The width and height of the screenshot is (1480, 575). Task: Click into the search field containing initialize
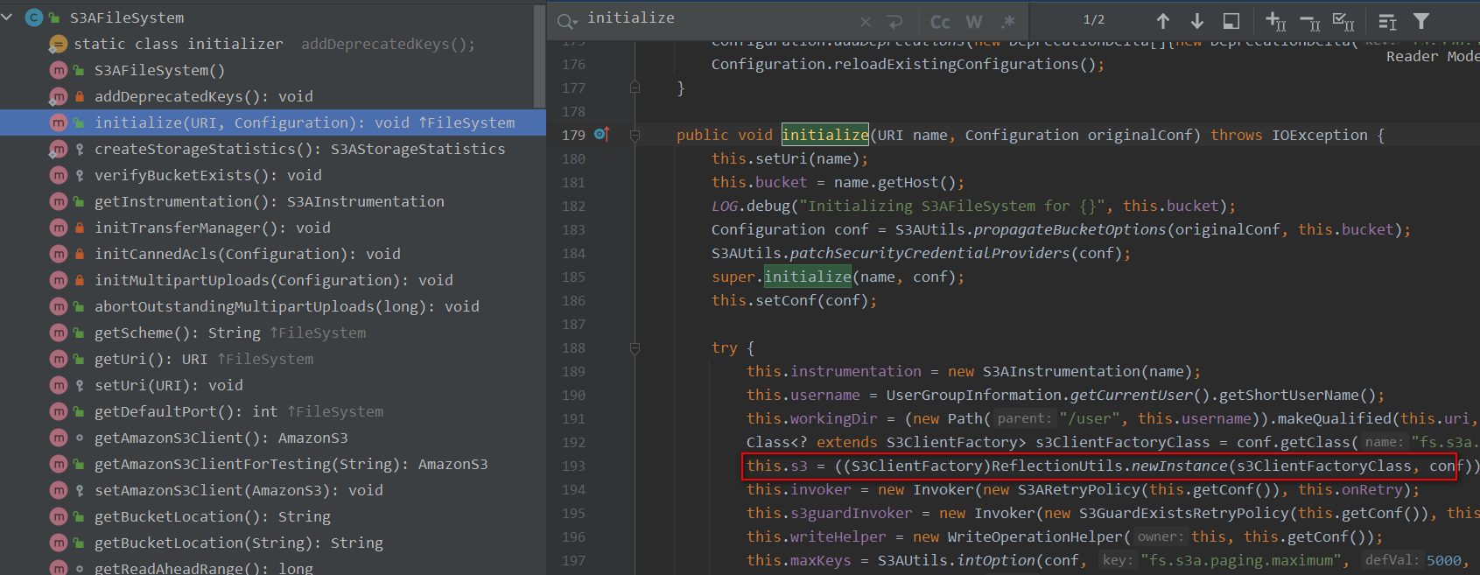[x=718, y=19]
